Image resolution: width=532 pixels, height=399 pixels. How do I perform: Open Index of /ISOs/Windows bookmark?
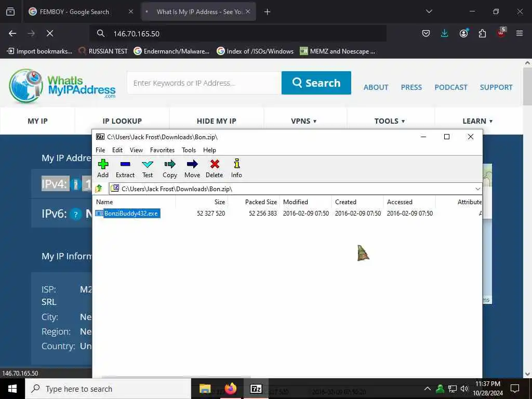pos(255,51)
